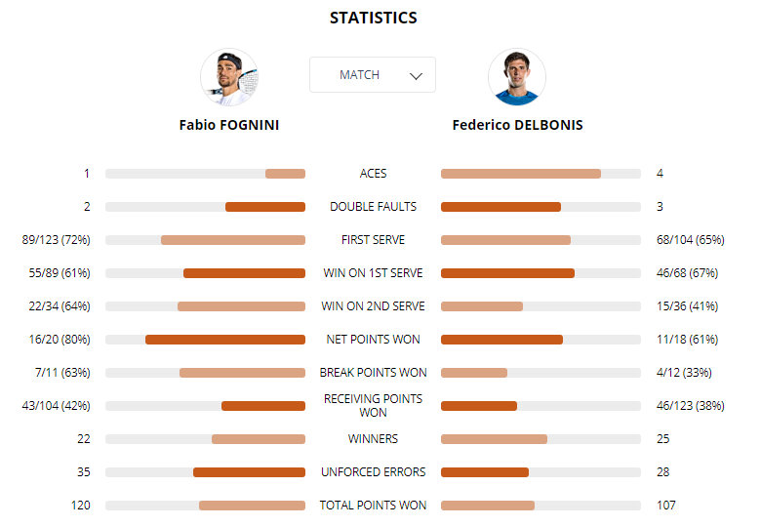This screenshot has width=761, height=527.
Task: Click Fabio Fognini's player photo
Action: [x=229, y=77]
